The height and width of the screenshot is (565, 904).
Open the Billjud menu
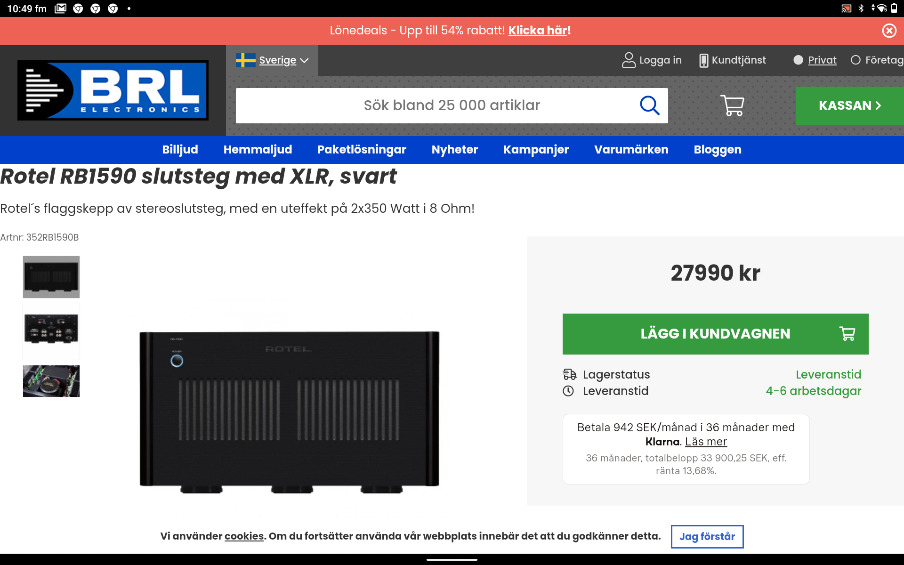coord(180,150)
